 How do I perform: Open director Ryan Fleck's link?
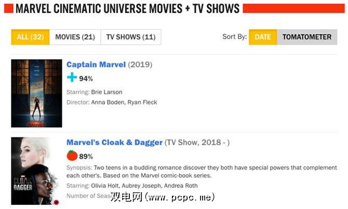142,102
